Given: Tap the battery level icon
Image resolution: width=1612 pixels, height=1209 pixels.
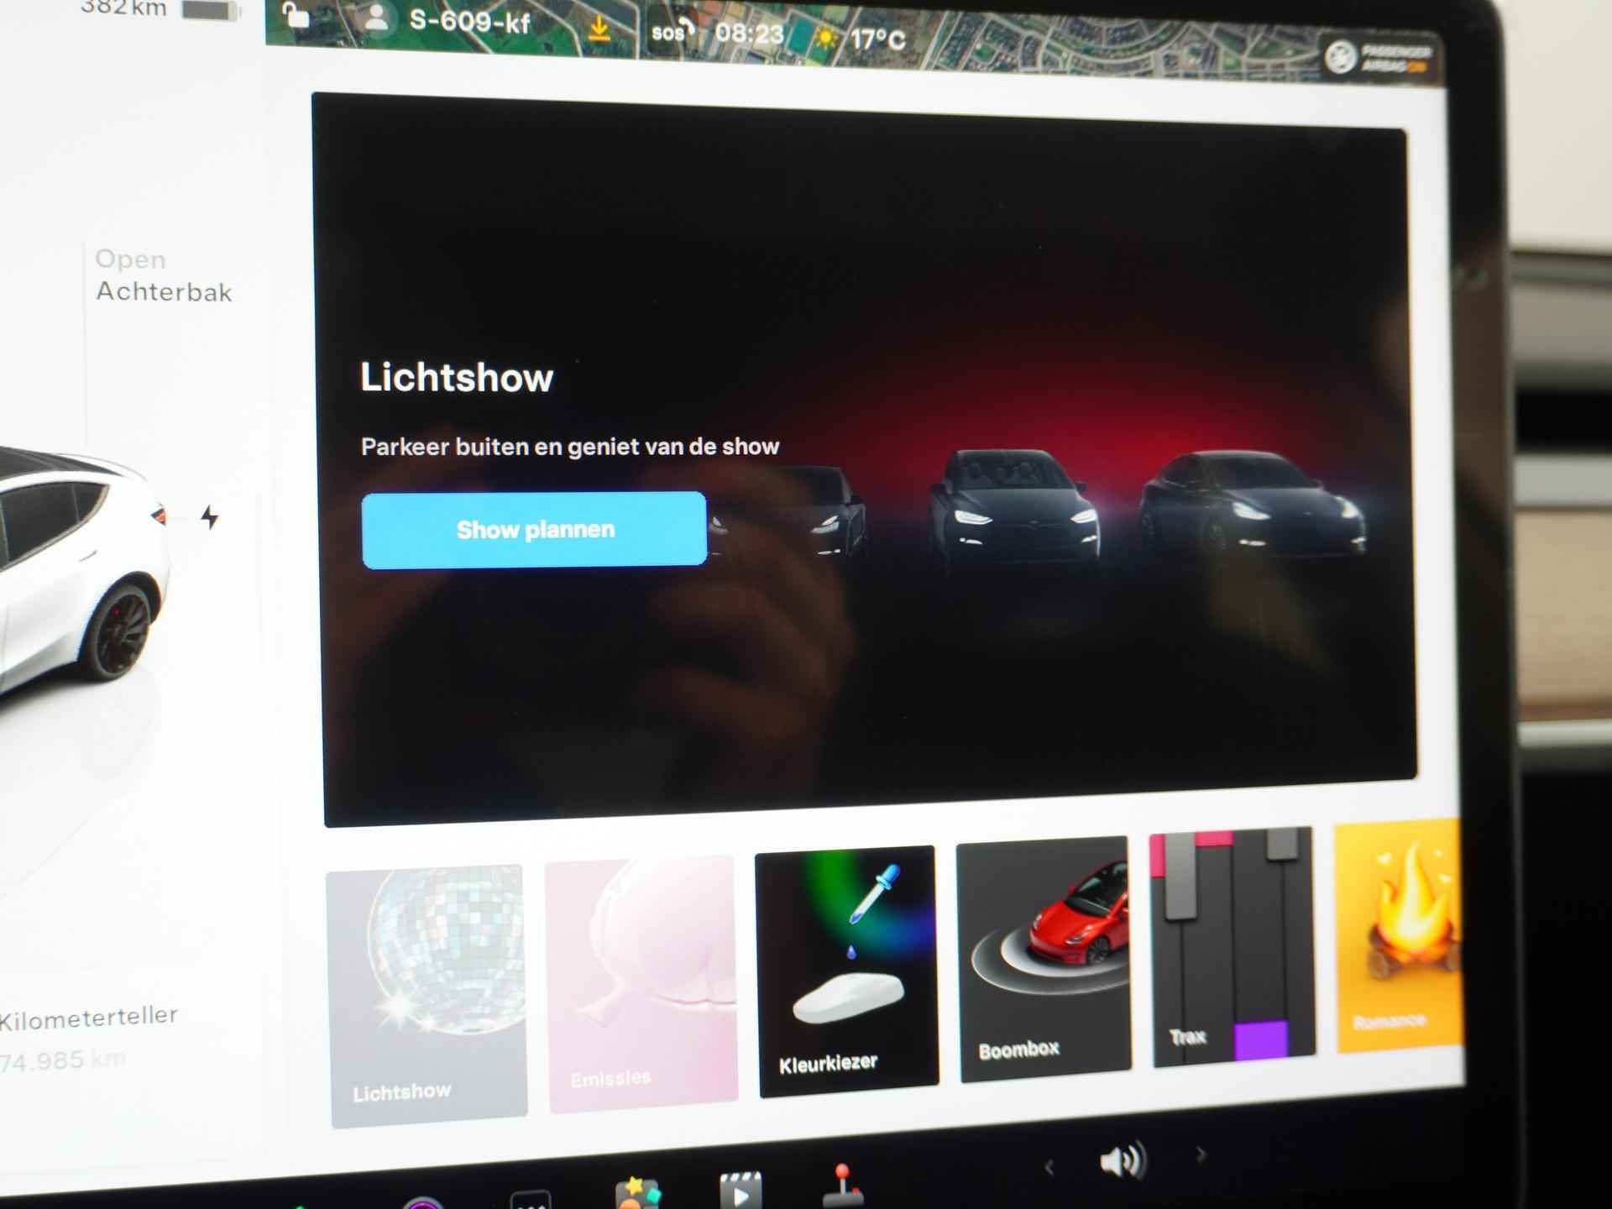Looking at the screenshot, I should tap(212, 10).
